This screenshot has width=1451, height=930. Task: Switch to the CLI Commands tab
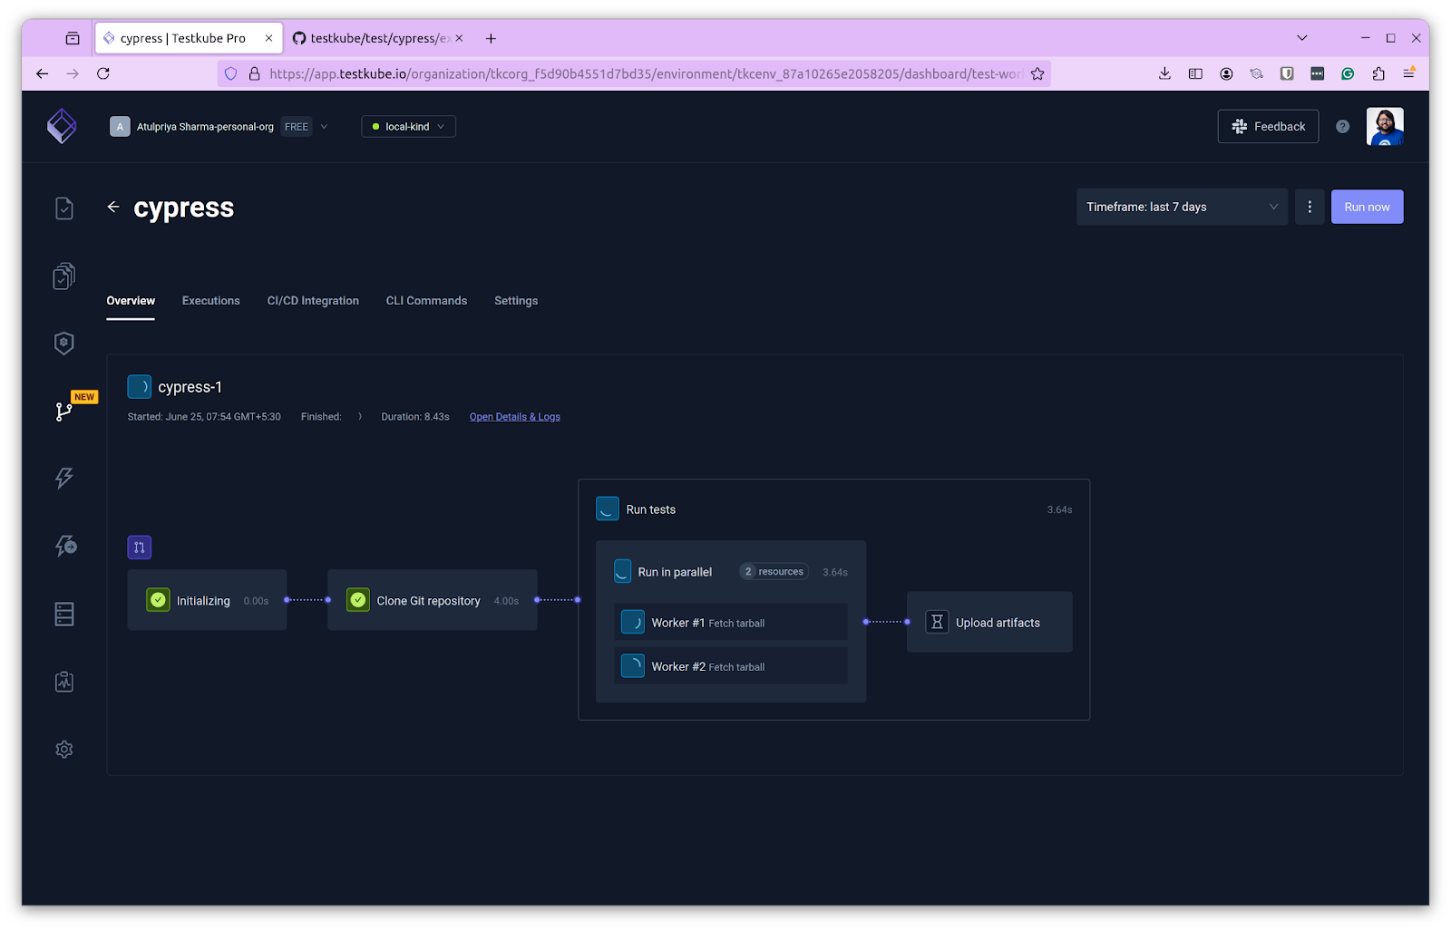click(426, 301)
